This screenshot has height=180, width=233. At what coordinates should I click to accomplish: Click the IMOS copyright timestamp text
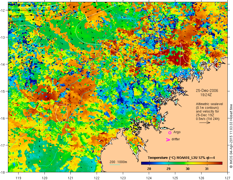231,136
